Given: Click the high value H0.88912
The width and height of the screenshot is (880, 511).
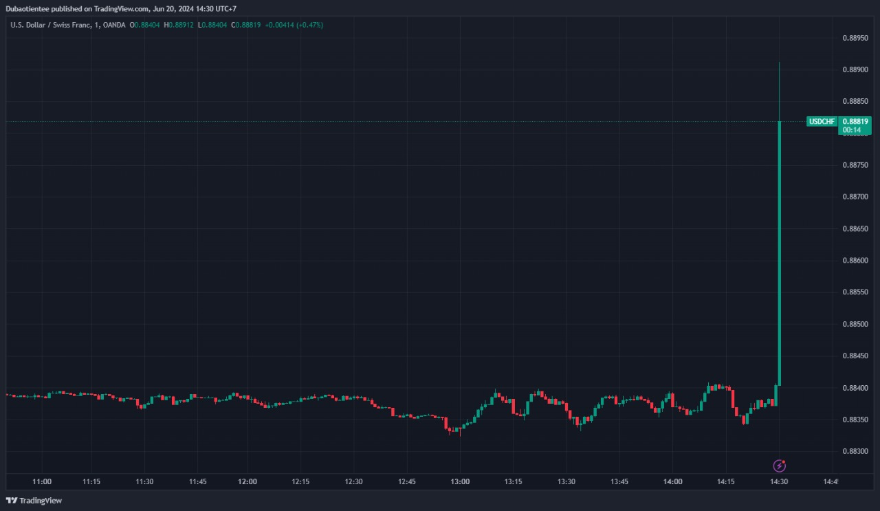Looking at the screenshot, I should coord(179,25).
